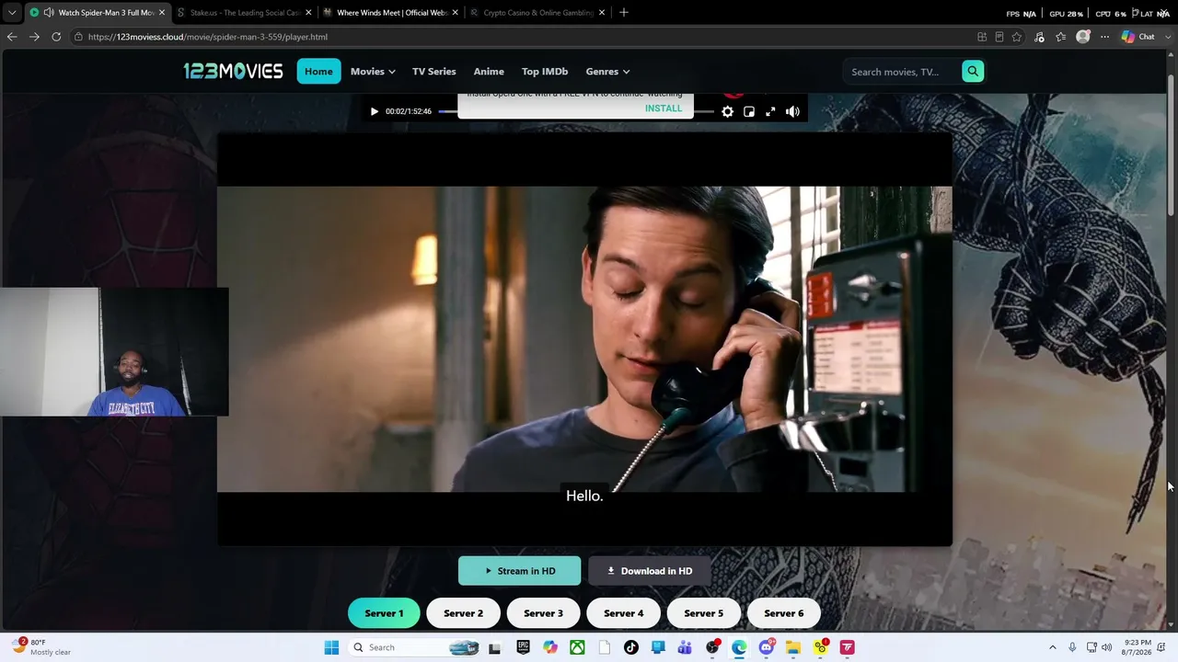Play the video with the player's play button
The image size is (1178, 662).
click(374, 111)
